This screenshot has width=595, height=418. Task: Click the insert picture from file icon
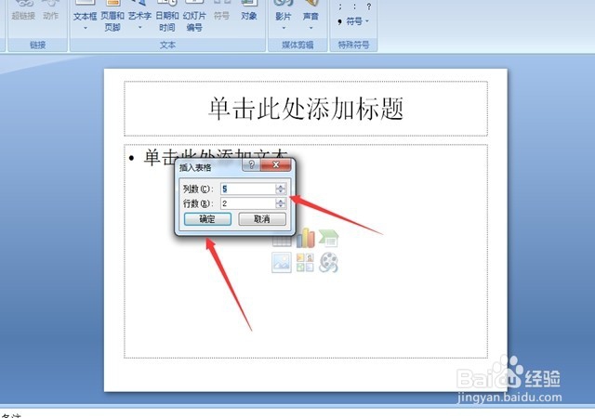(282, 262)
